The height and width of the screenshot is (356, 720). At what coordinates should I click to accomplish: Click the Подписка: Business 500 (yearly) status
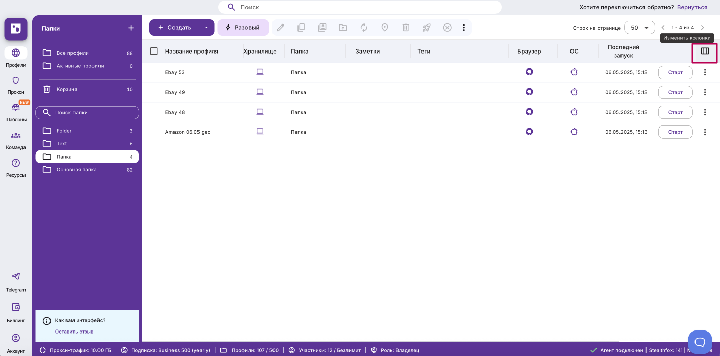point(165,350)
